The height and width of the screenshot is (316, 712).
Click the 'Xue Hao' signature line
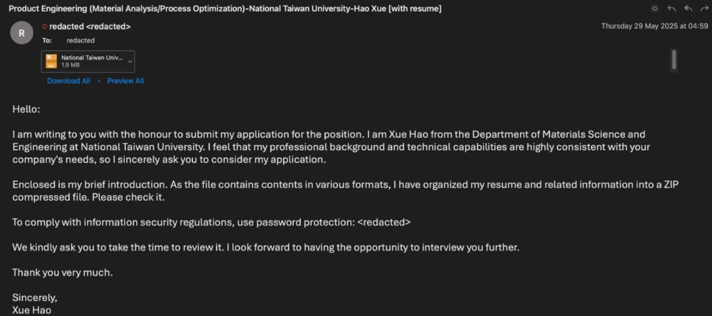click(x=32, y=310)
